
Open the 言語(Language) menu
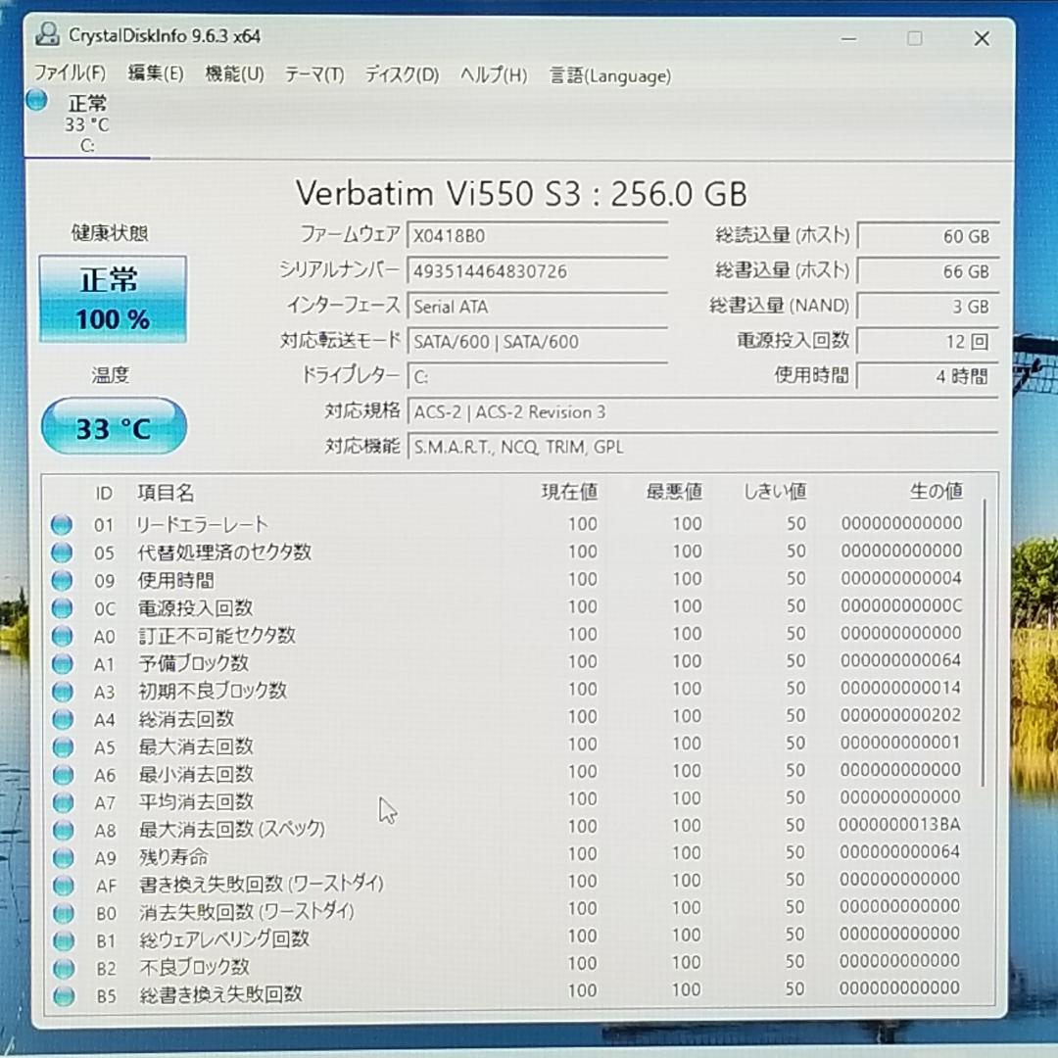coord(610,75)
